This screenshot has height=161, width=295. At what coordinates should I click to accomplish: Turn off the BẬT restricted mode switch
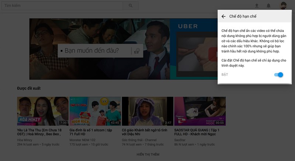point(279,75)
